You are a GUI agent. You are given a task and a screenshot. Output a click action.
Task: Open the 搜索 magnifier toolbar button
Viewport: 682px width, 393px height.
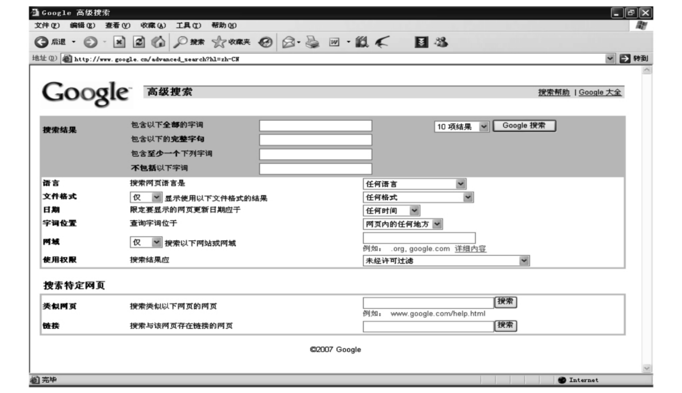[189, 42]
